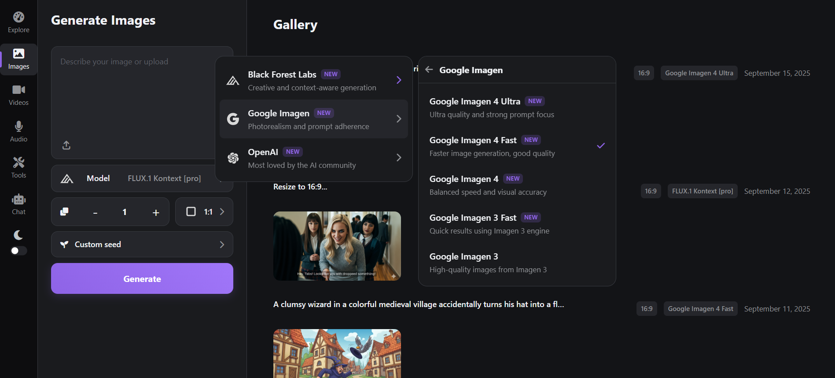This screenshot has width=835, height=378.
Task: Increase image count with plus button
Action: tap(156, 212)
